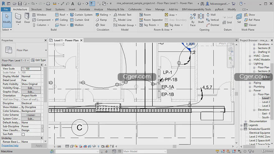Select the By Face opening tool
Viewport: 274px width, 154px height.
click(193, 20)
